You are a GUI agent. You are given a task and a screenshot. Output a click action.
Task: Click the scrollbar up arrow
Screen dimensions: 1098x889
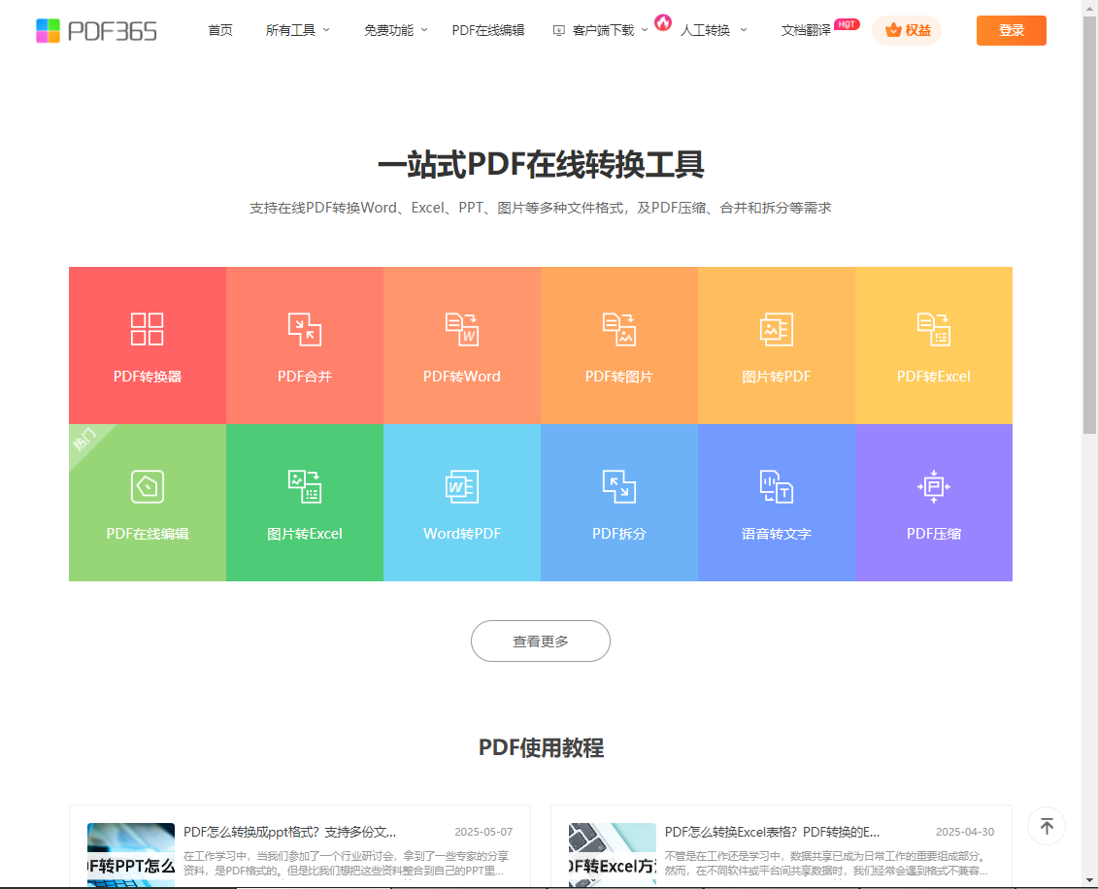click(x=1089, y=7)
